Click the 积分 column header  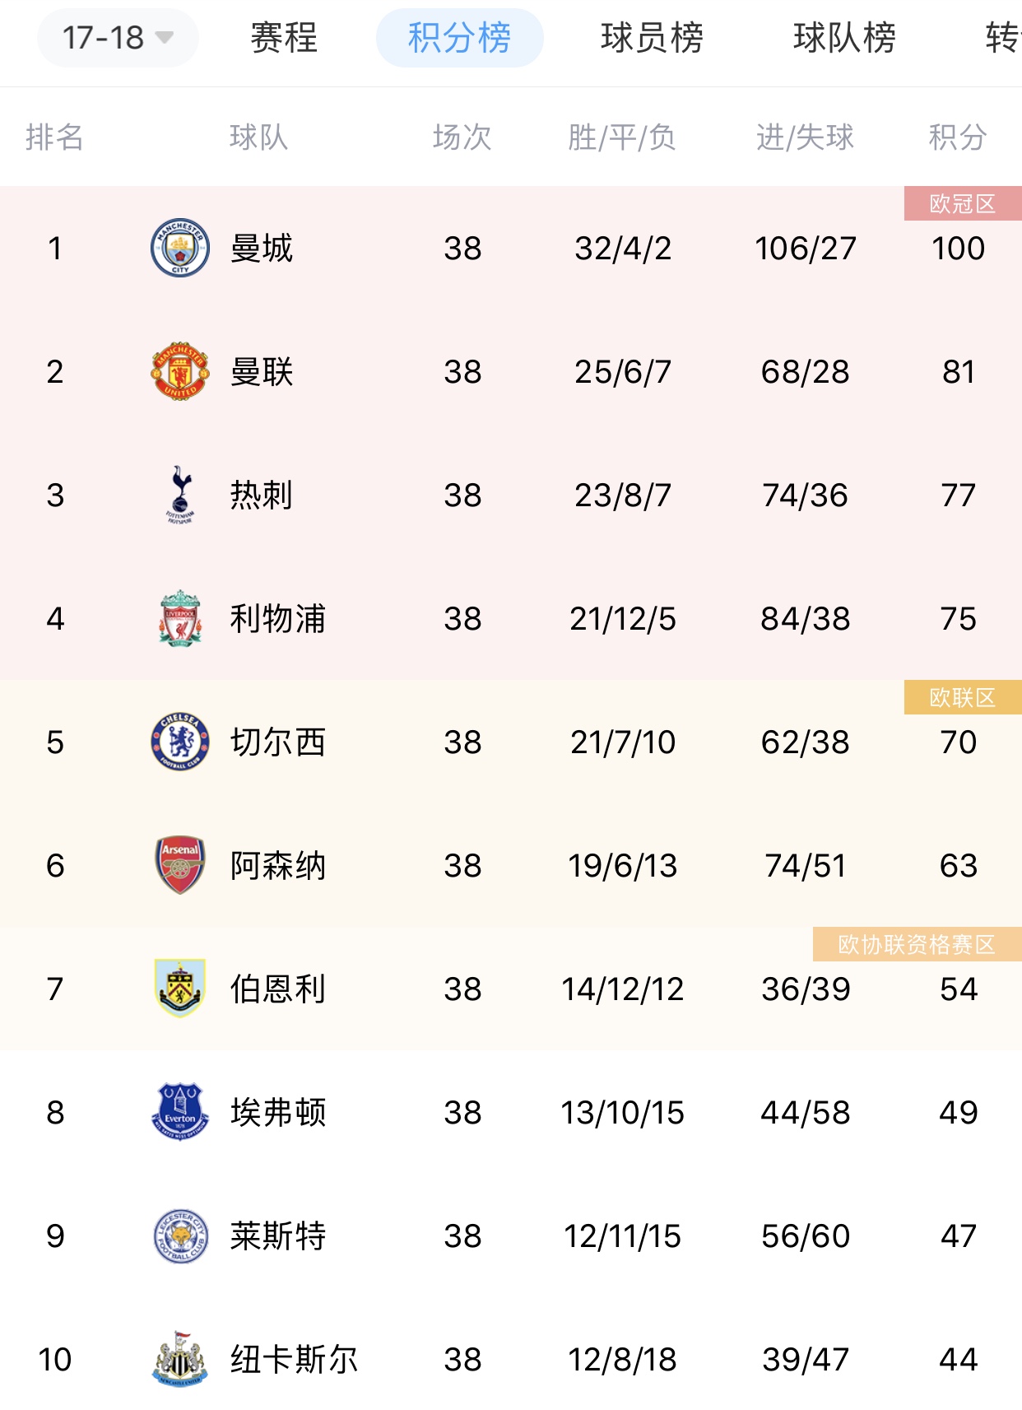(958, 137)
